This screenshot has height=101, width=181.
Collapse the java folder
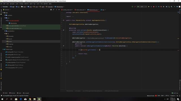pyautogui.click(x=5, y=18)
